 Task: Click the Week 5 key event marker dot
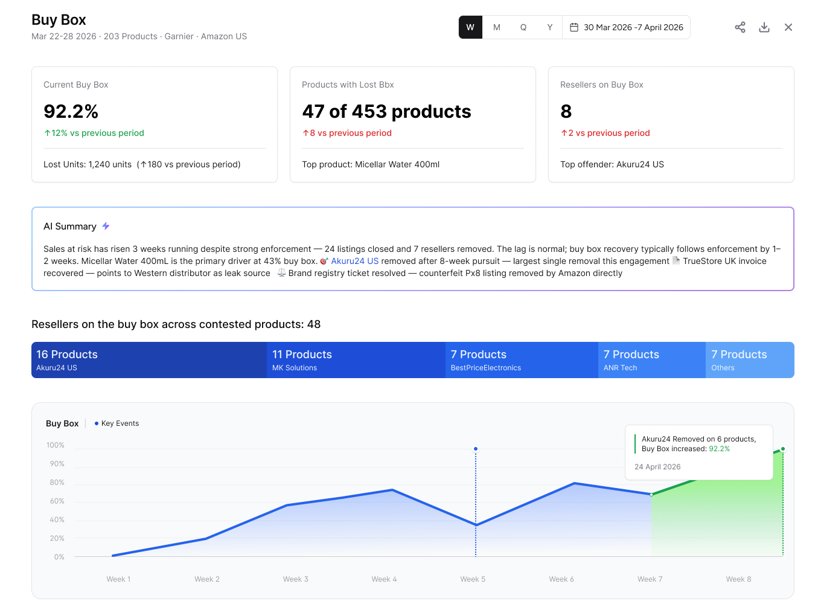(x=476, y=449)
